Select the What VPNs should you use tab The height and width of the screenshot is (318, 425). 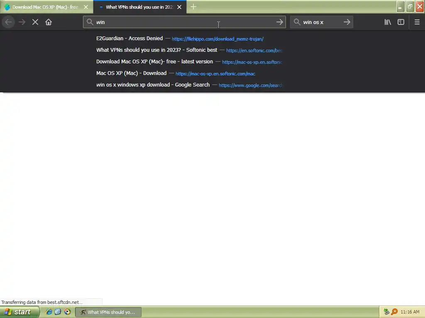139,7
